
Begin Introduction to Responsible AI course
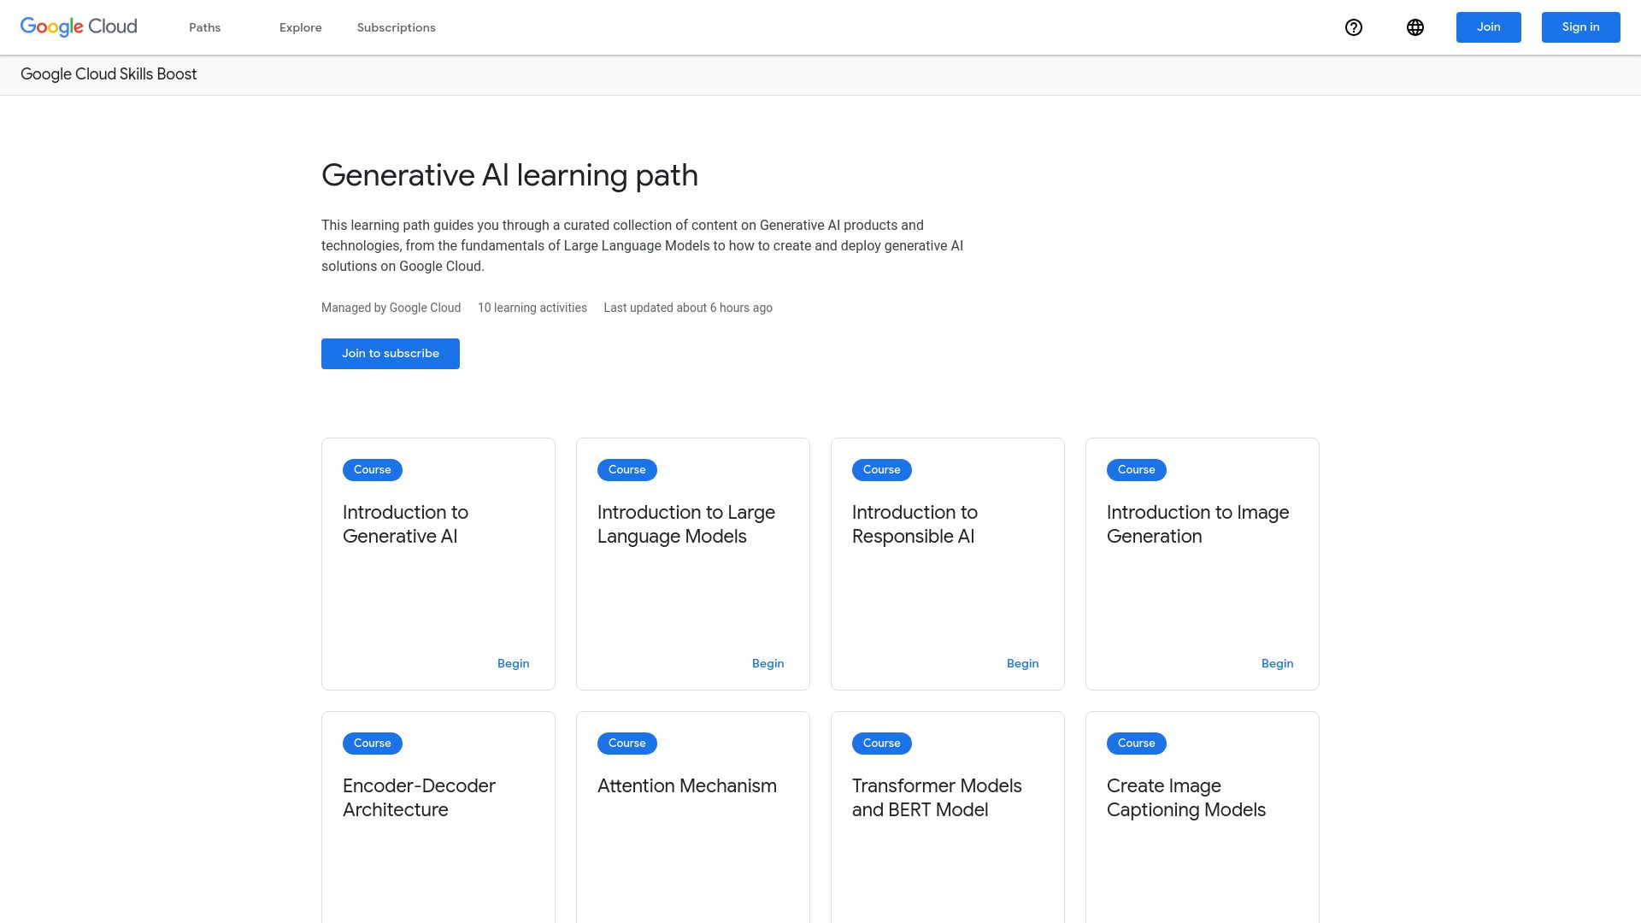click(1023, 664)
